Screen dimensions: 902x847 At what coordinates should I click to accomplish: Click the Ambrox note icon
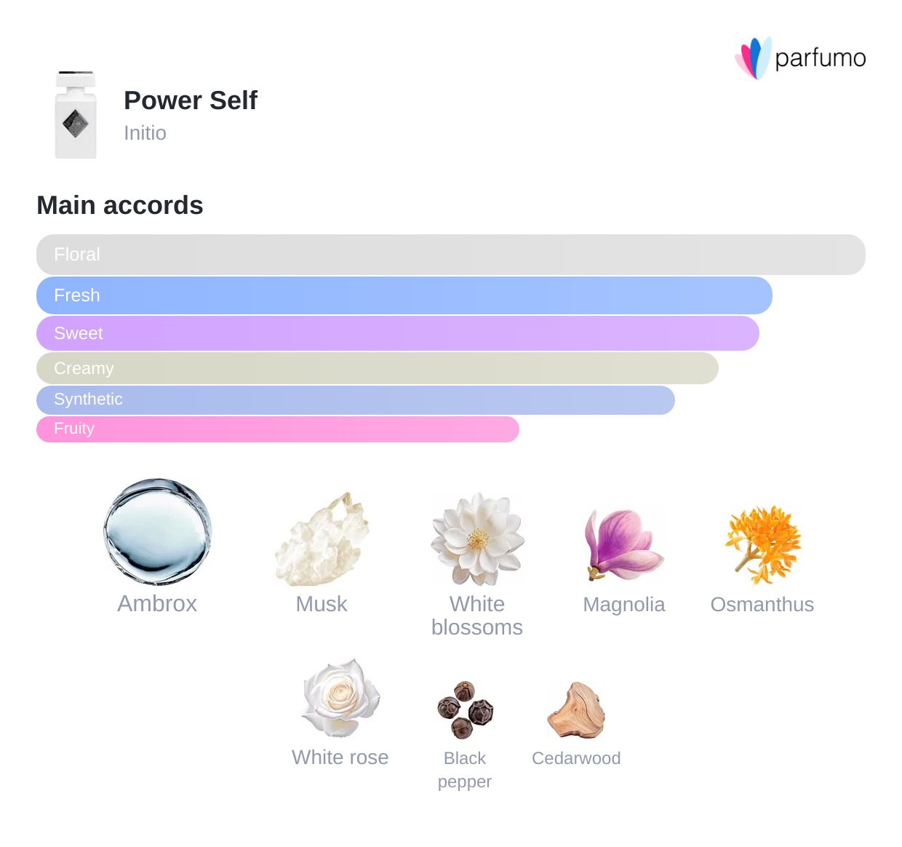[158, 532]
